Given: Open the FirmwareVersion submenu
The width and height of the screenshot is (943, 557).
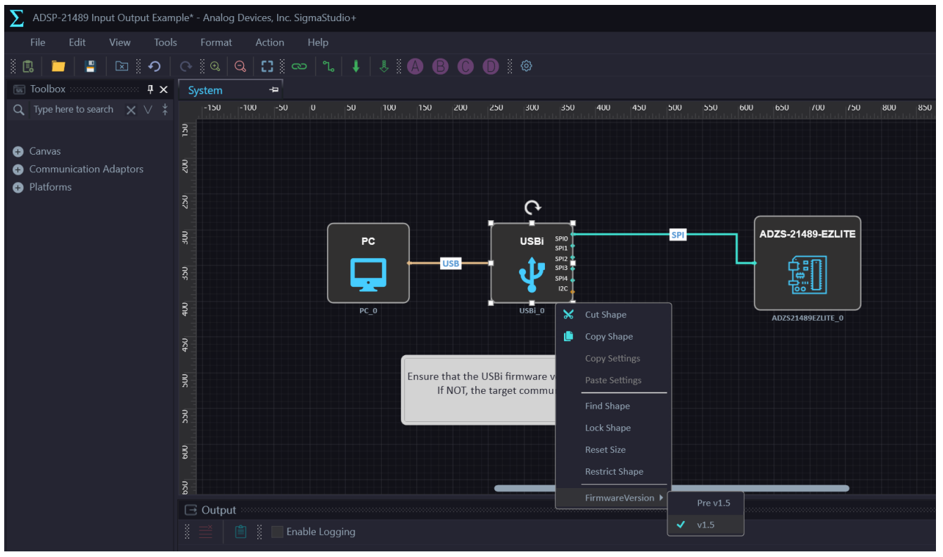Looking at the screenshot, I should (613, 498).
